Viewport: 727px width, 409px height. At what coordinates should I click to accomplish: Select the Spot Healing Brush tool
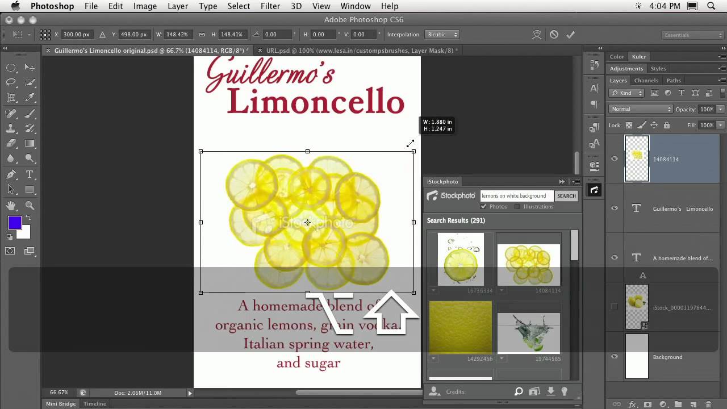pos(11,114)
